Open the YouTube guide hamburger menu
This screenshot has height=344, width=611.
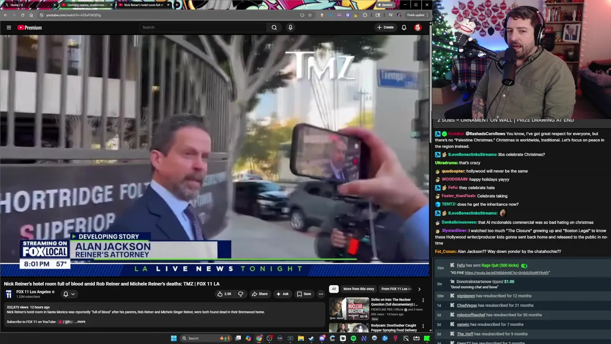(9, 28)
